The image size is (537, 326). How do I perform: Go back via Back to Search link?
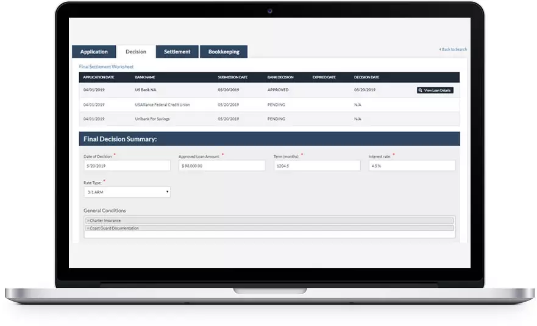pos(453,49)
